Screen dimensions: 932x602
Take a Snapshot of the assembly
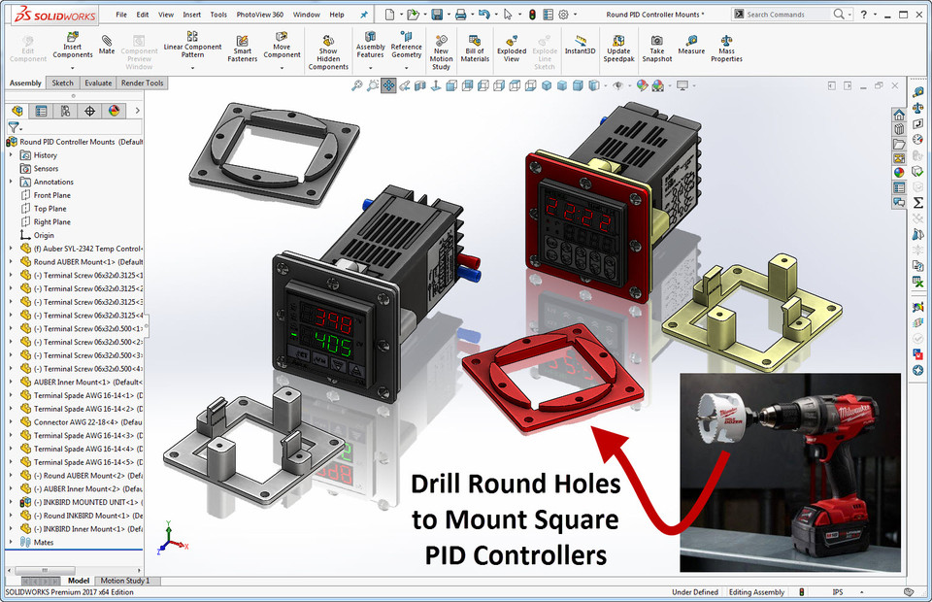pyautogui.click(x=658, y=44)
